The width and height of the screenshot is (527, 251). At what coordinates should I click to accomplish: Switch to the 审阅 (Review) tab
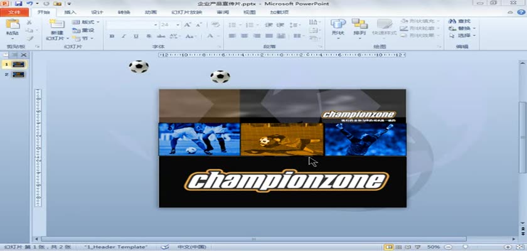click(x=223, y=13)
